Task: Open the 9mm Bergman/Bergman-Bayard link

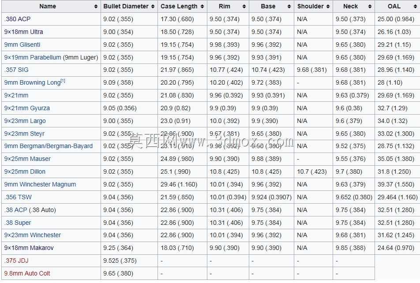Action: pos(49,146)
